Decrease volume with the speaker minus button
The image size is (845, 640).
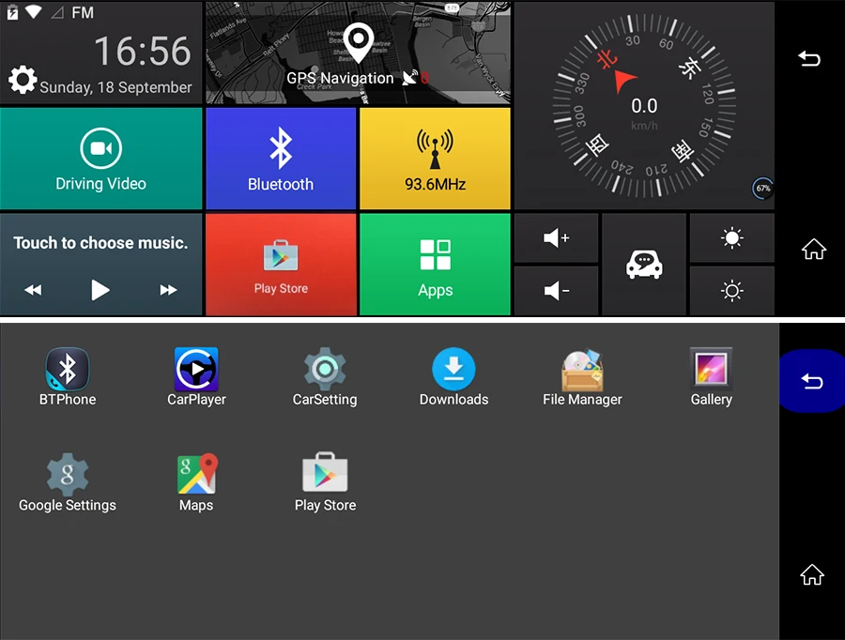pos(556,291)
